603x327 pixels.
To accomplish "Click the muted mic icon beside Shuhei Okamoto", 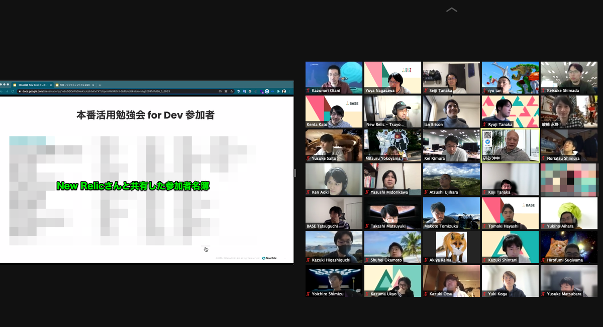I will point(367,260).
